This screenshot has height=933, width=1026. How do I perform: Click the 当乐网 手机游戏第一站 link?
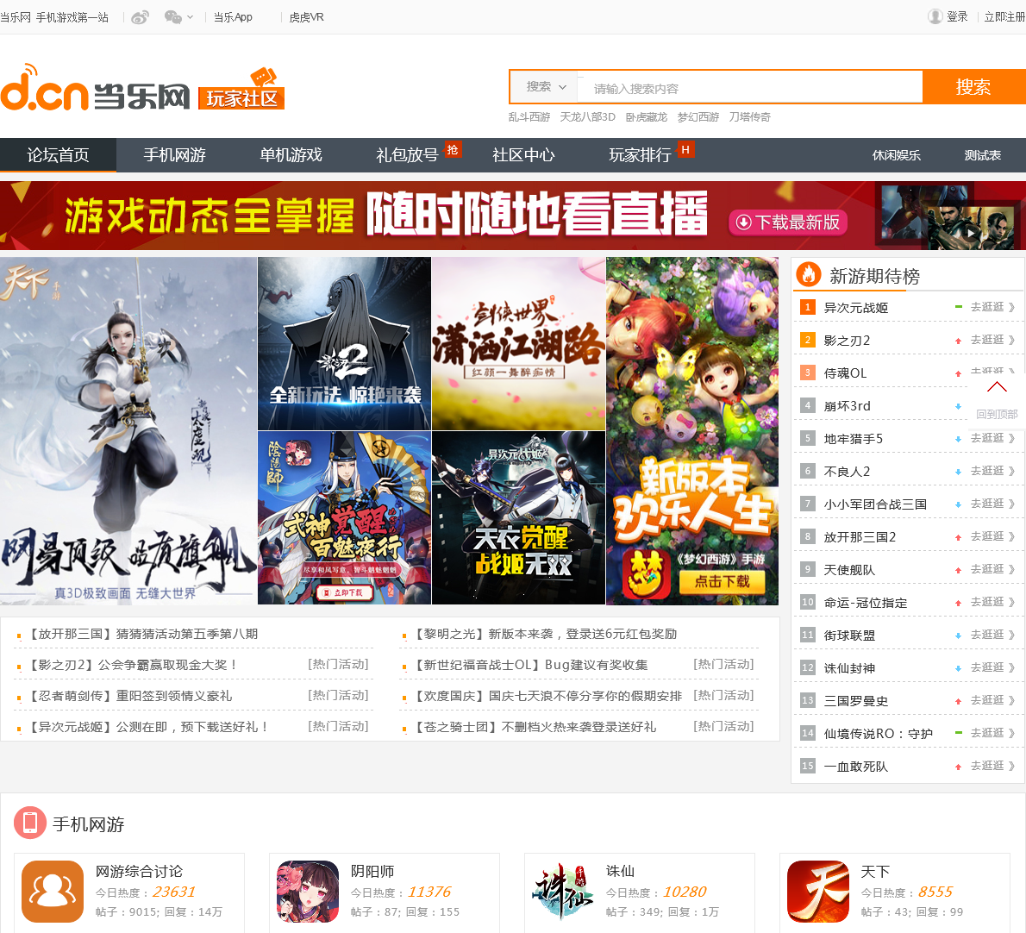coord(54,17)
